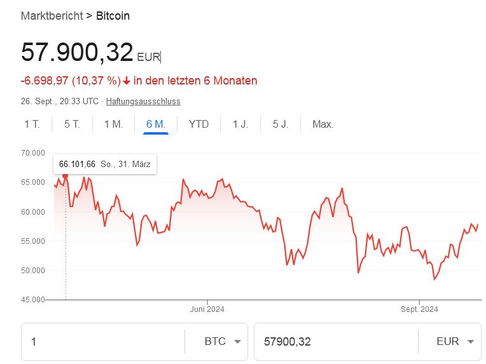Image resolution: width=486 pixels, height=364 pixels.
Task: Click the red downward arrow icon
Action: (127, 81)
